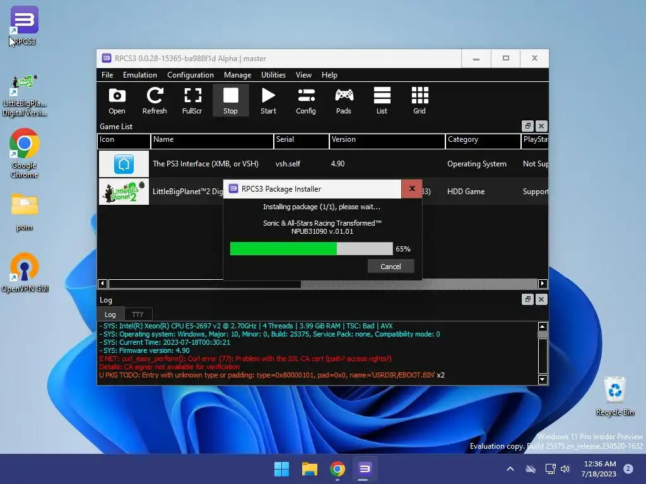This screenshot has width=646, height=484.
Task: Select the PS3 Interface icon thumbnail
Action: point(124,164)
